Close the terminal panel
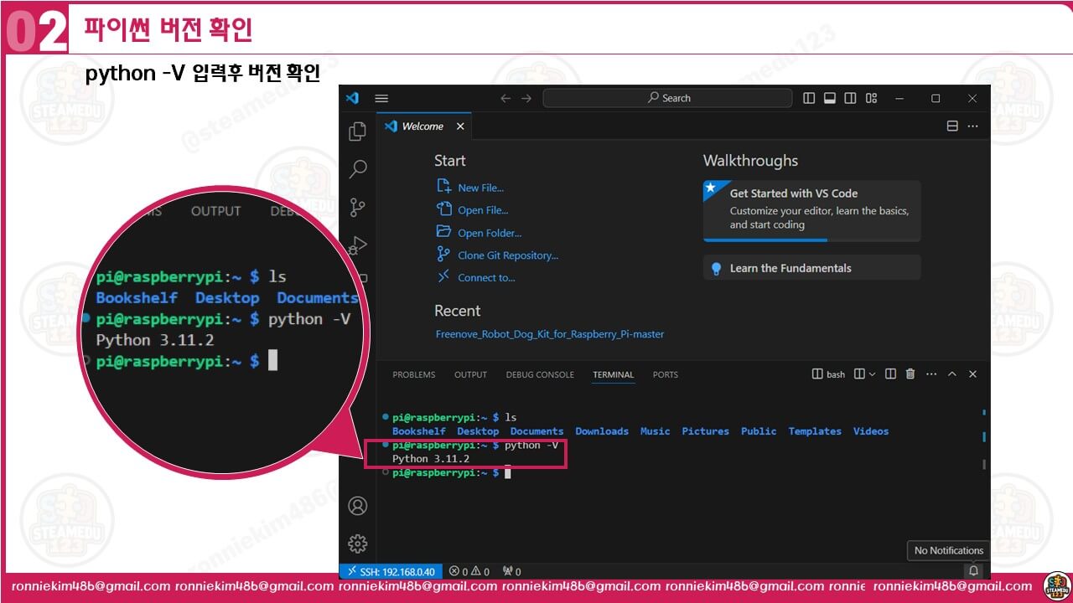 (972, 374)
